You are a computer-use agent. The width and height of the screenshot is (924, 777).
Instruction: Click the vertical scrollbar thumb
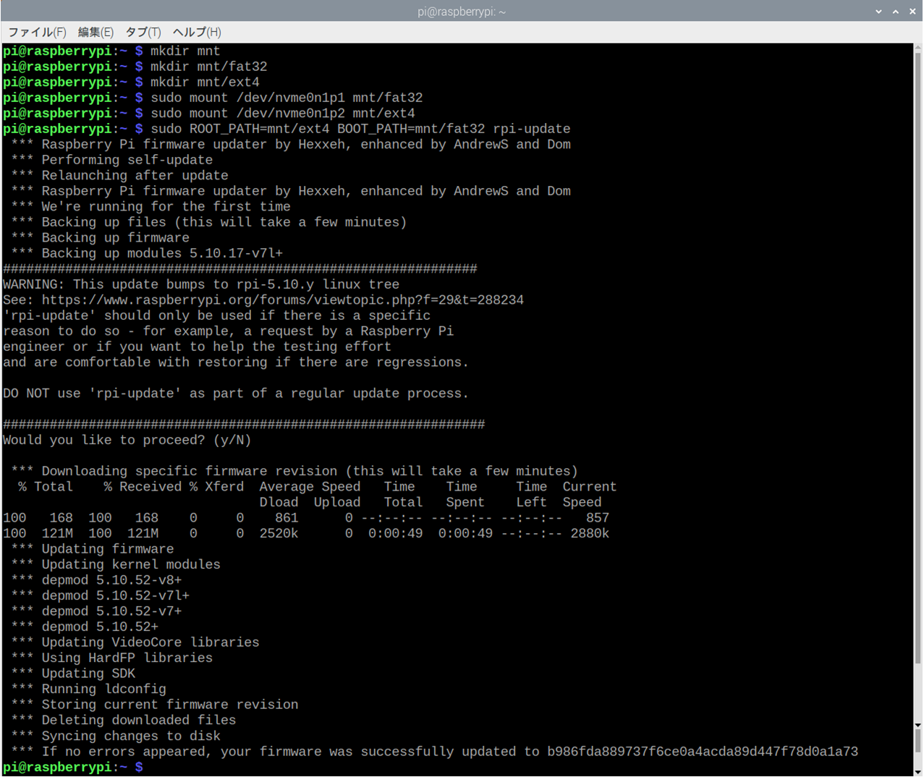(x=917, y=362)
